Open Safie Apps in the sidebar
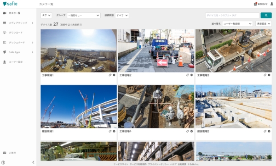Viewport: 276px width, 166px height. (14, 52)
